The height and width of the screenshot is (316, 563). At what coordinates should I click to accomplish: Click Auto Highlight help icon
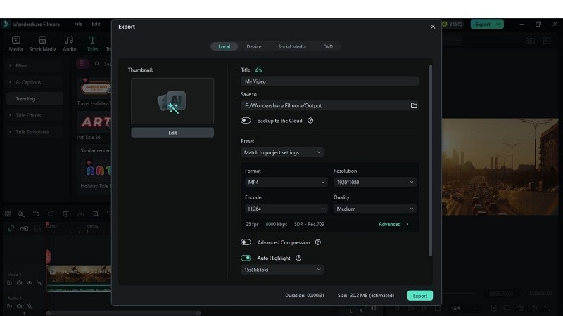298,258
